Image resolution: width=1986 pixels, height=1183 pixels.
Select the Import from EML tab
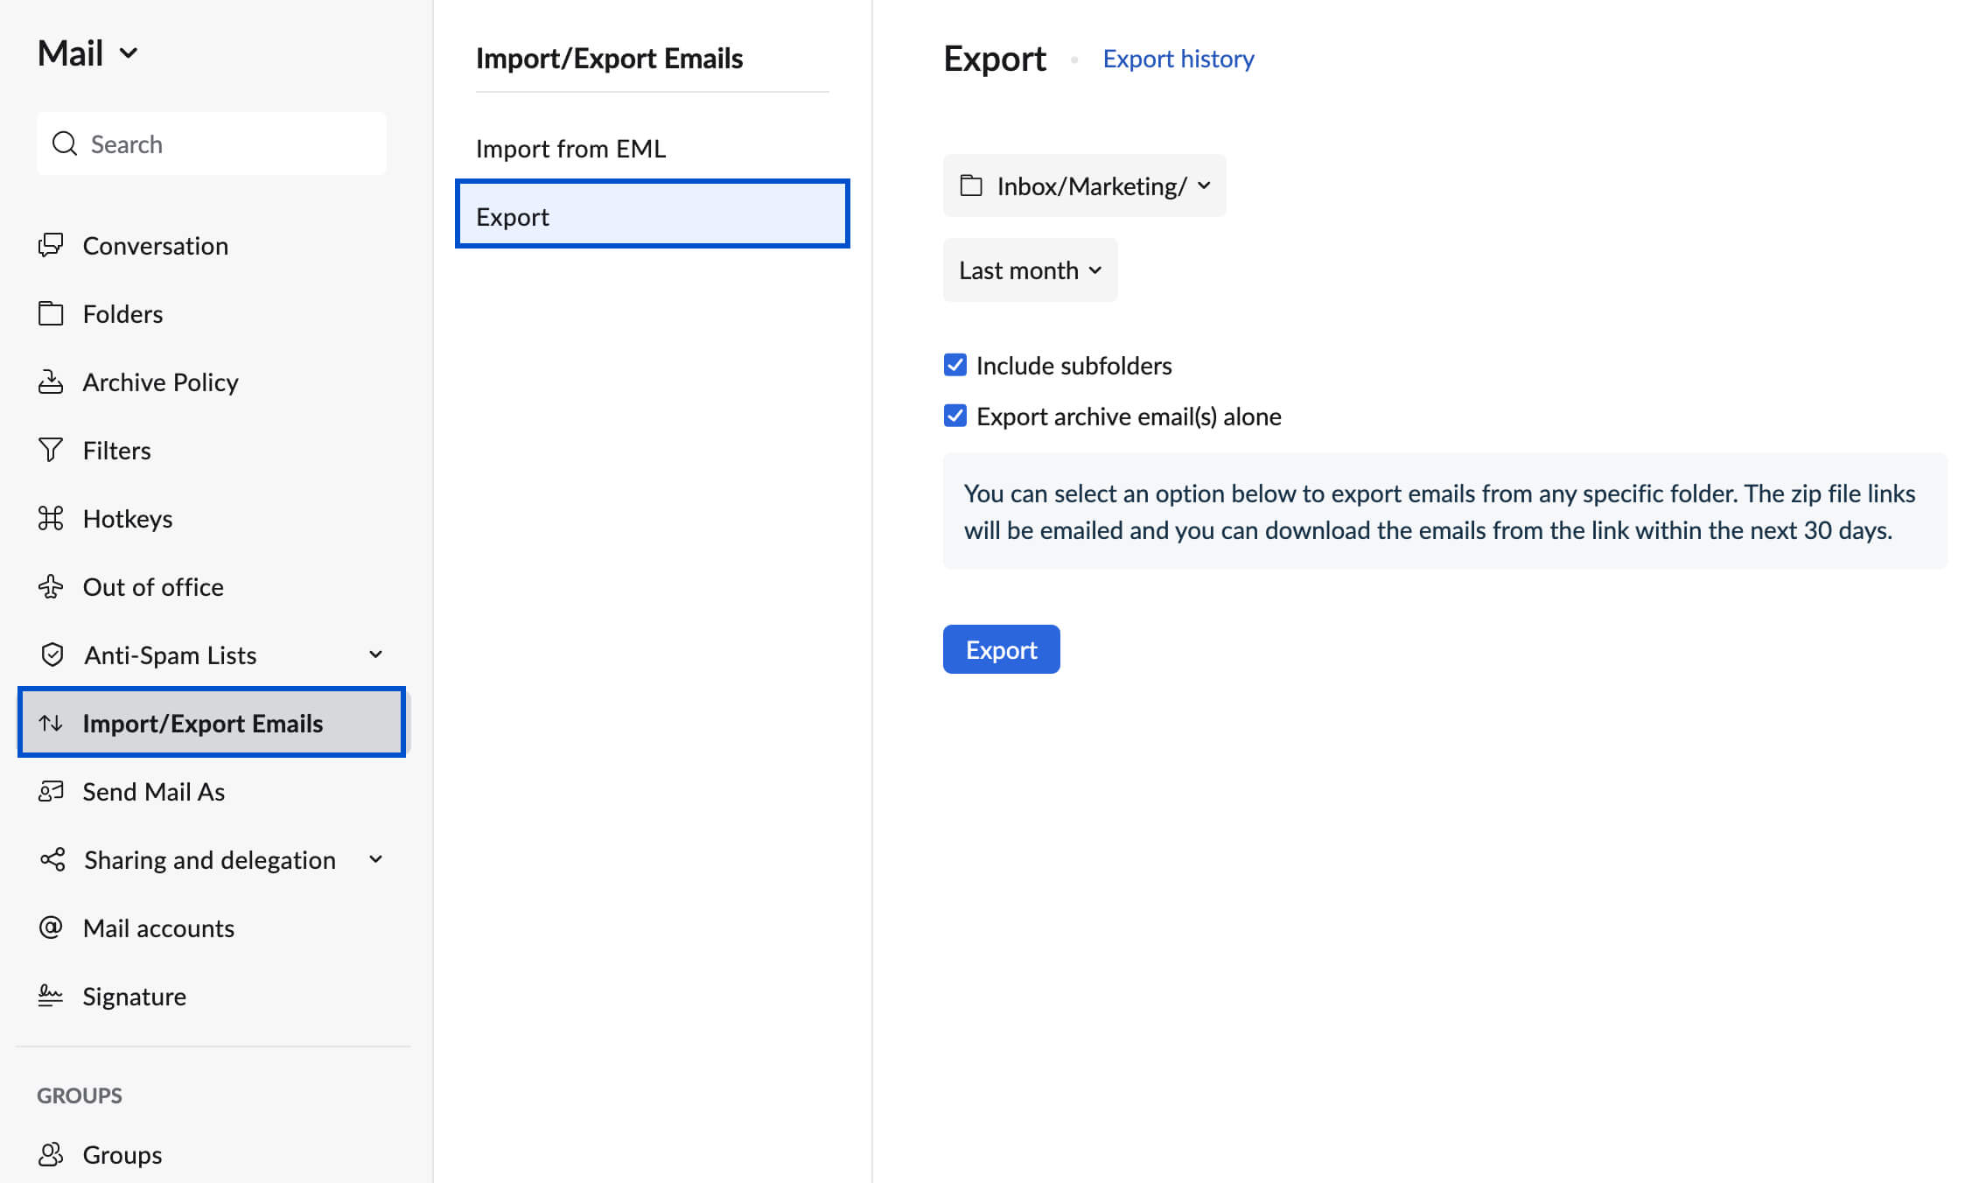(570, 146)
